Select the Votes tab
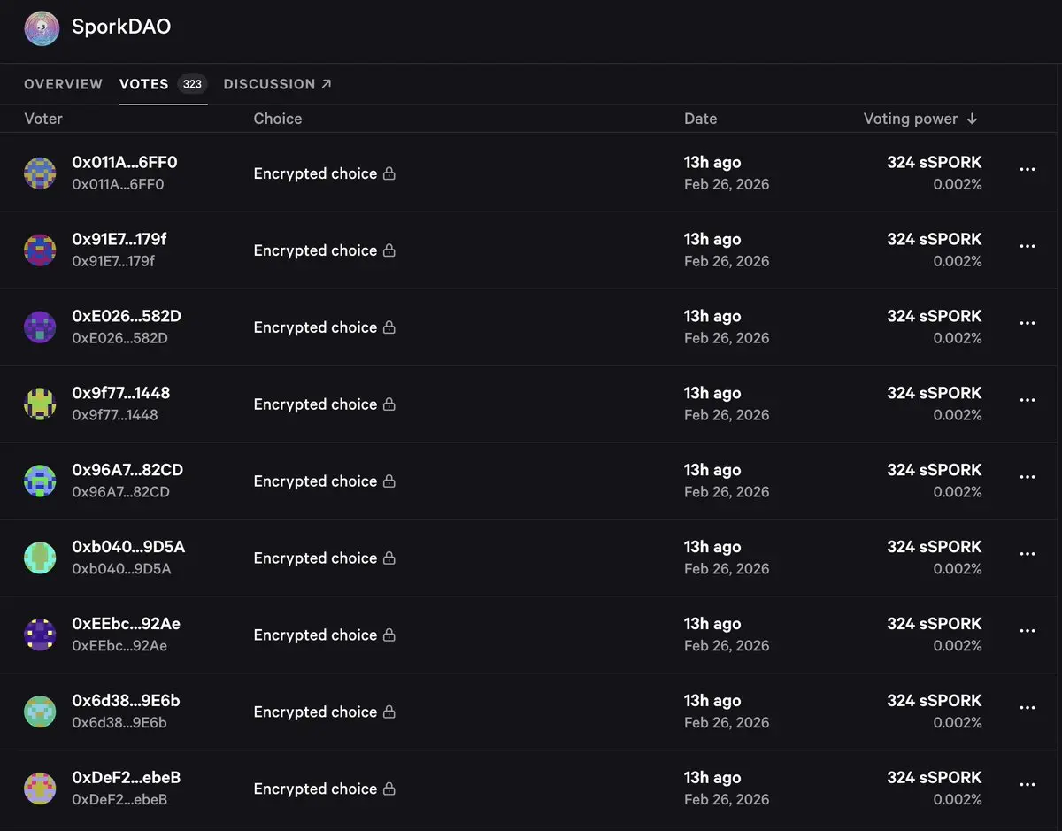Screen dimensions: 1062x831 (x=144, y=84)
